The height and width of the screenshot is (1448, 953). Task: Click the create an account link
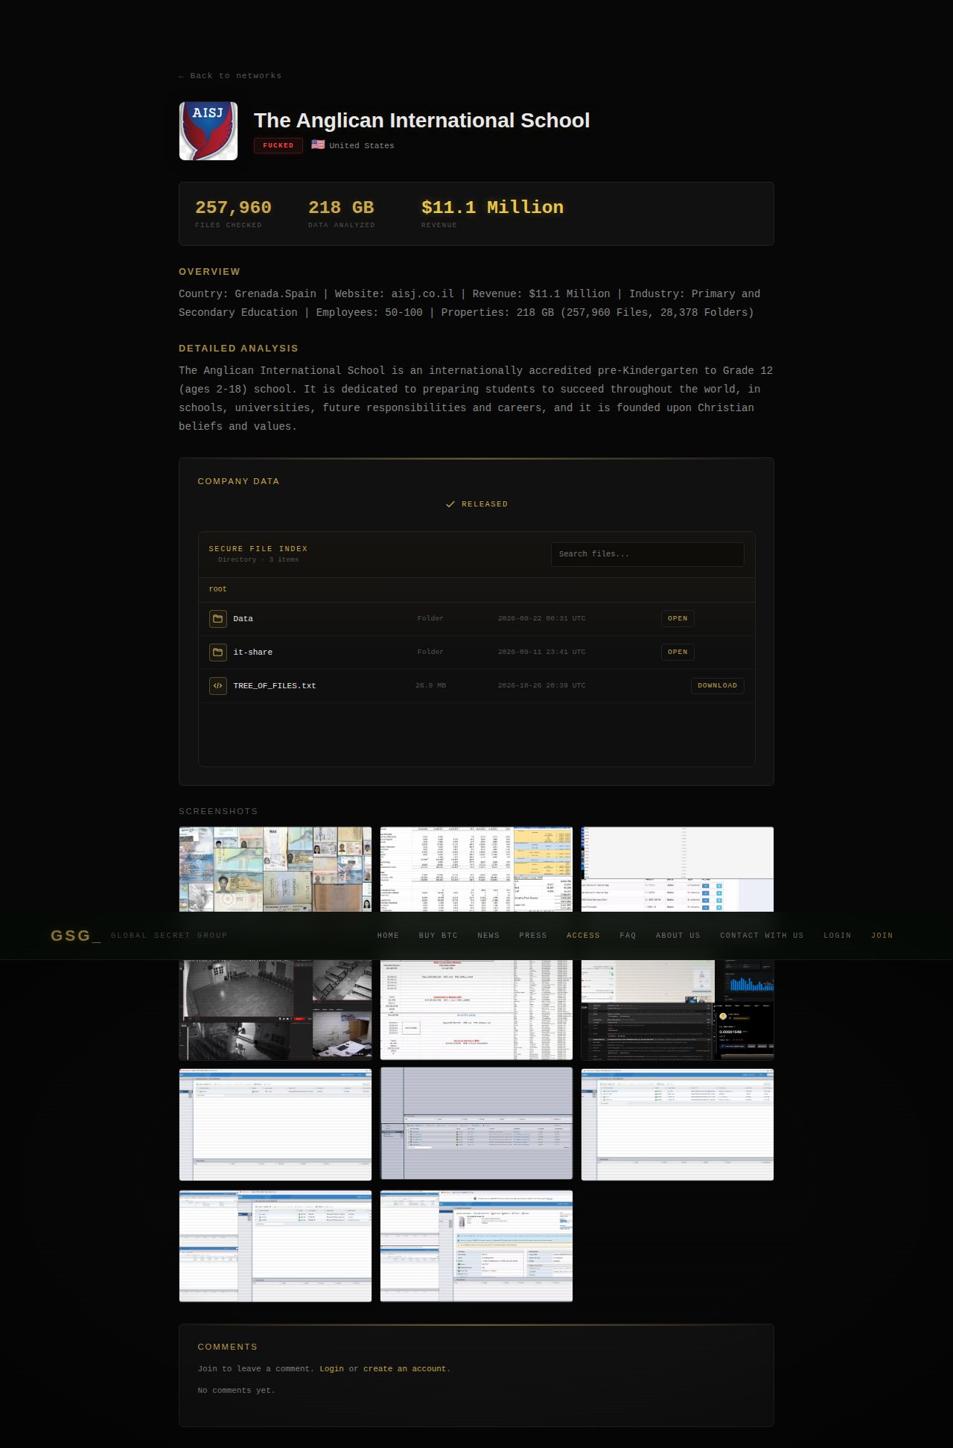coord(406,1369)
